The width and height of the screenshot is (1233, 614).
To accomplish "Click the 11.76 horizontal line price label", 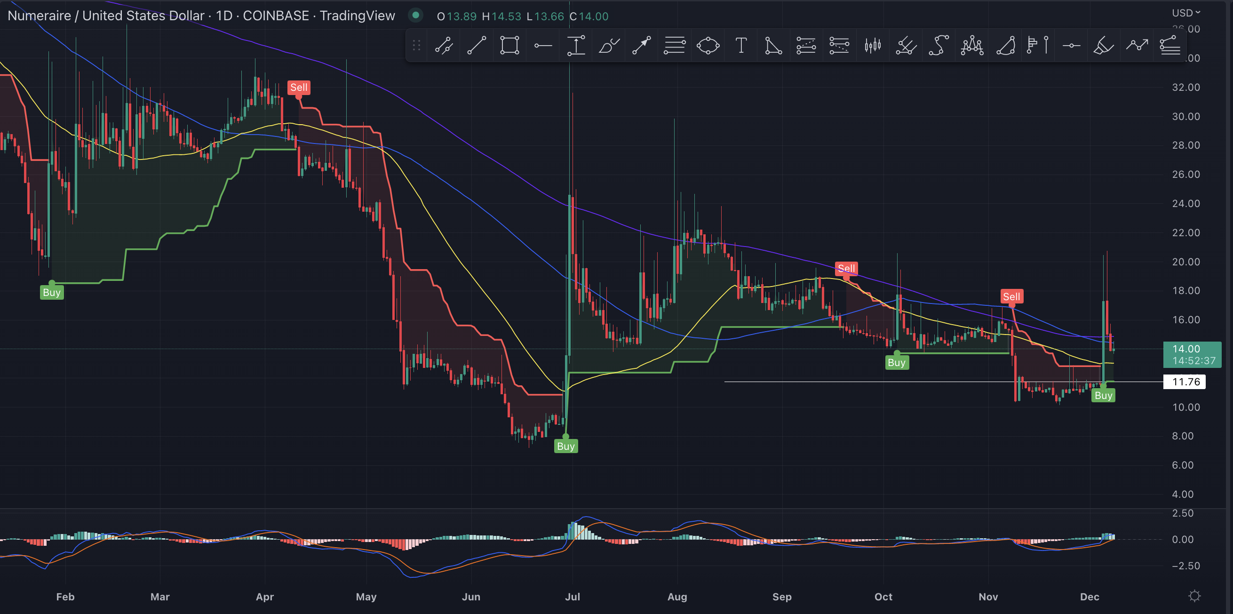I will pos(1184,382).
